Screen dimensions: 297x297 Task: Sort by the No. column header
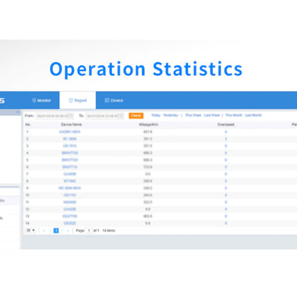point(28,124)
